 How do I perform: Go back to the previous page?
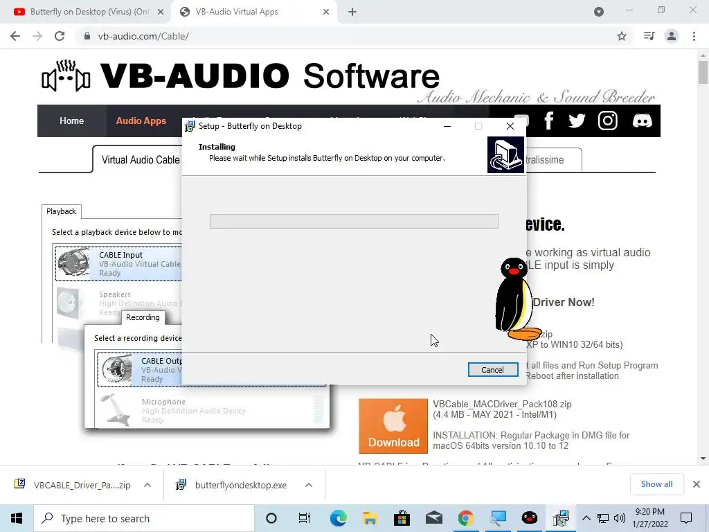15,36
